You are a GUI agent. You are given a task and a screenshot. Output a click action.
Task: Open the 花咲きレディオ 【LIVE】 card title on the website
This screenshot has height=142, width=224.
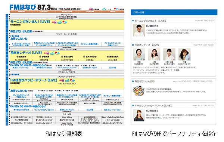point(147,45)
